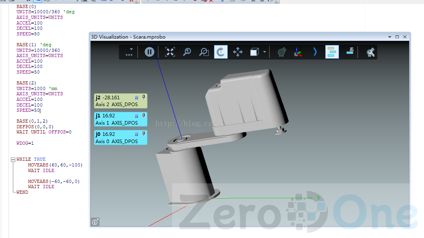Viewport: 424px width, 238px height.
Task: Click the blue chevron icon in toolbar
Action: pyautogui.click(x=315, y=52)
